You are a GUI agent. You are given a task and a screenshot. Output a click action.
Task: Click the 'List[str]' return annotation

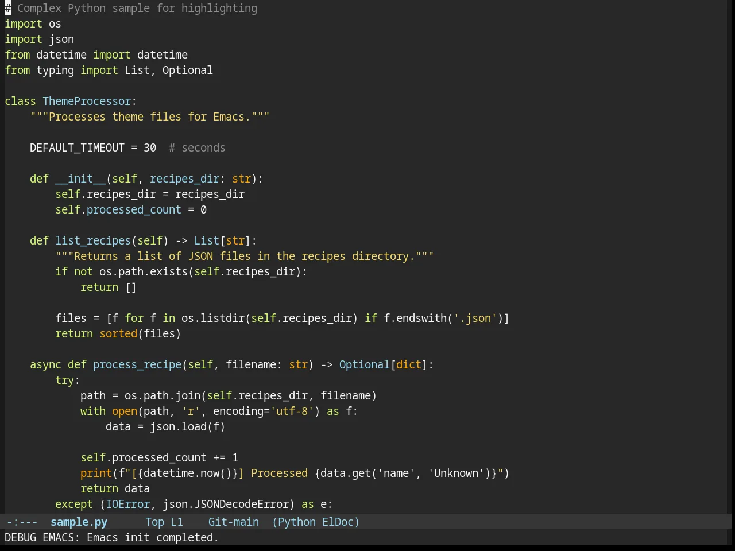pos(222,240)
